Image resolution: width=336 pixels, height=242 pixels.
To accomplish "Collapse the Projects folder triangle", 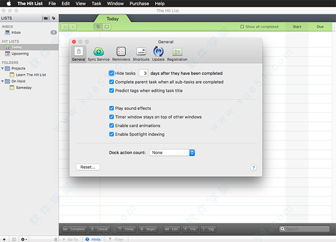I will [x=2, y=68].
